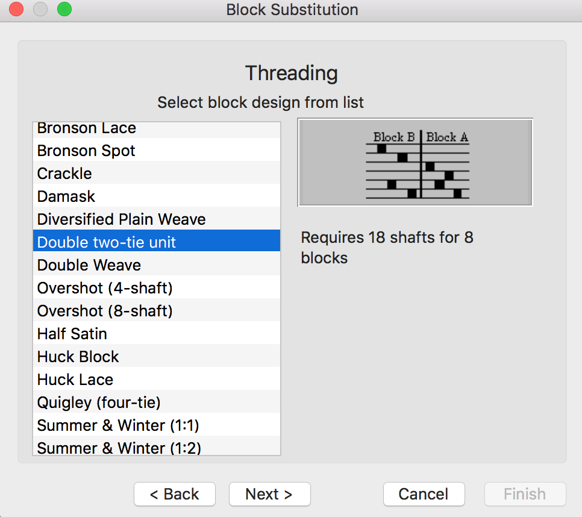
Task: Close the window with the red button
Action: [16, 10]
